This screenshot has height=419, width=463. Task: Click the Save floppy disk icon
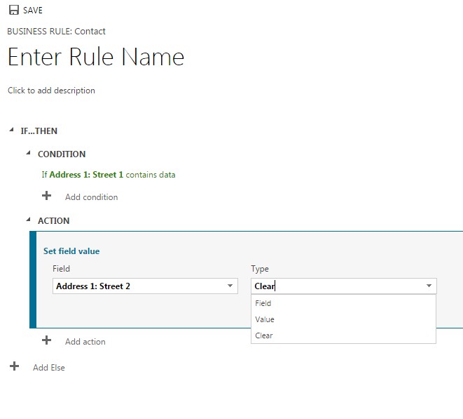pyautogui.click(x=13, y=11)
